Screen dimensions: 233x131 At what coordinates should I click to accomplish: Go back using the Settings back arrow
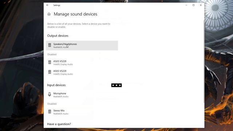(47, 5)
